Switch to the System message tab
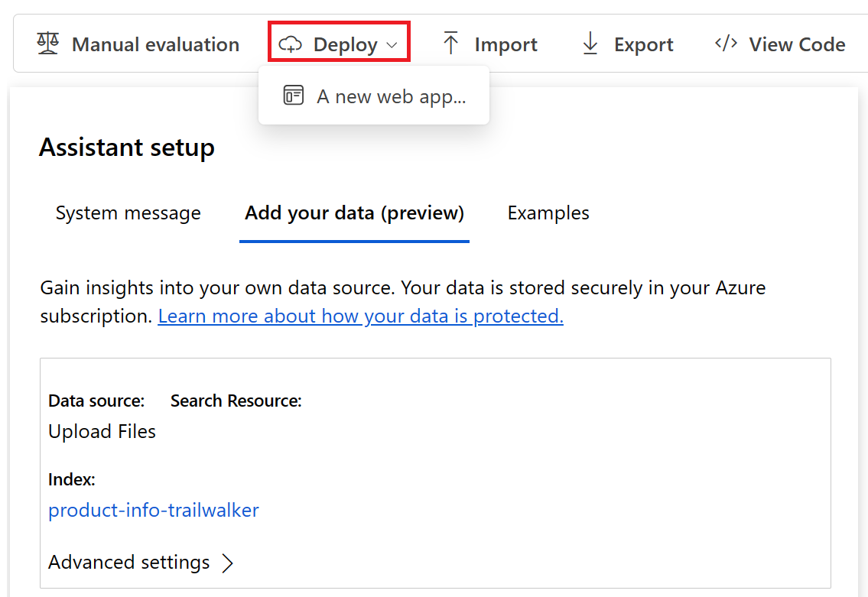 point(128,213)
